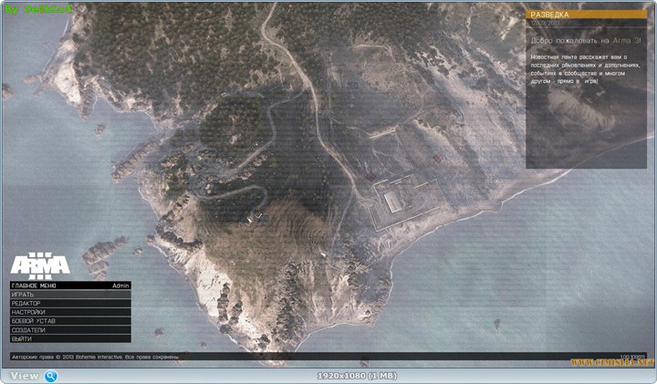
Task: Show the СОЗДАТЕЛИ credits
Action: (70, 330)
